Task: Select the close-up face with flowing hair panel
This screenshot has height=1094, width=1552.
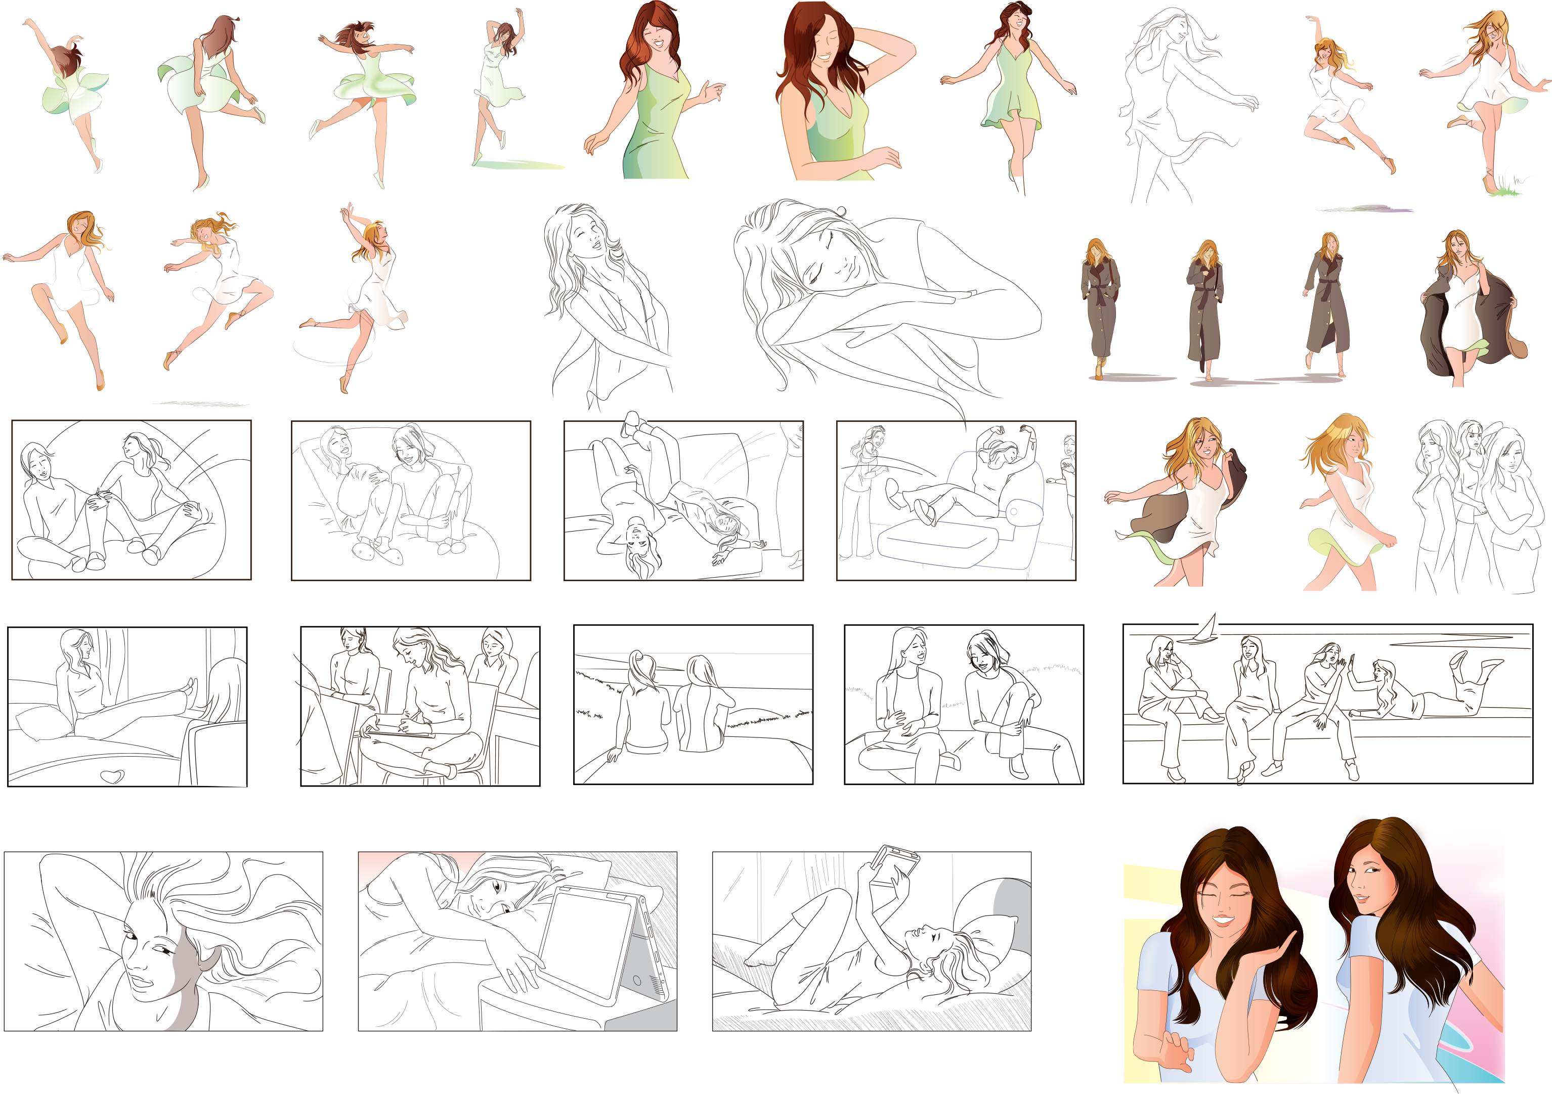Action: pyautogui.click(x=163, y=941)
